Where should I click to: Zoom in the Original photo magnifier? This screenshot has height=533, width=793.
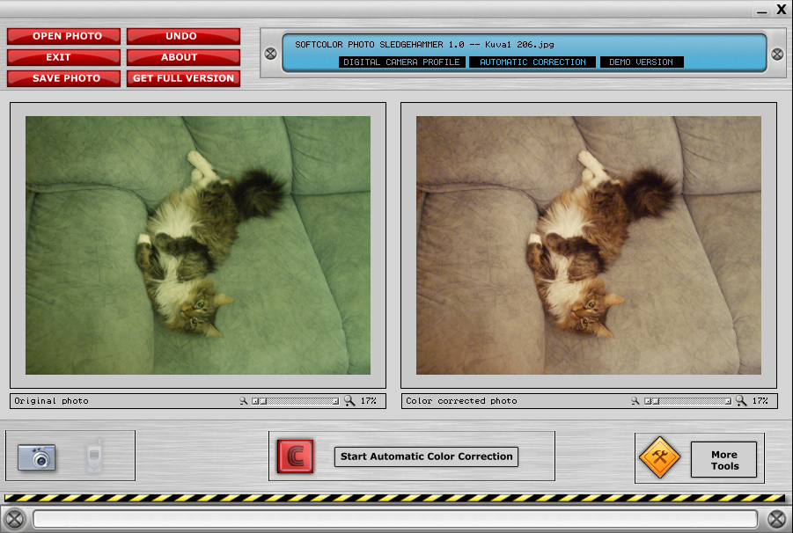pyautogui.click(x=349, y=401)
